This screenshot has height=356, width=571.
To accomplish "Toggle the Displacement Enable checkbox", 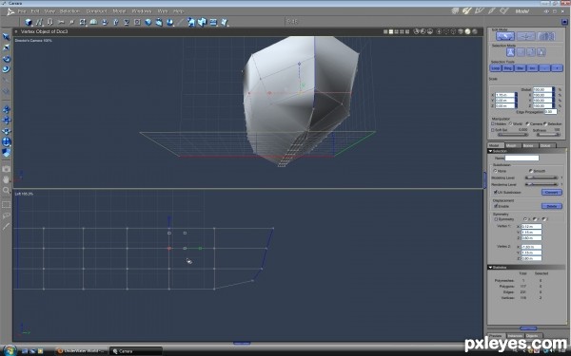I will pos(495,206).
